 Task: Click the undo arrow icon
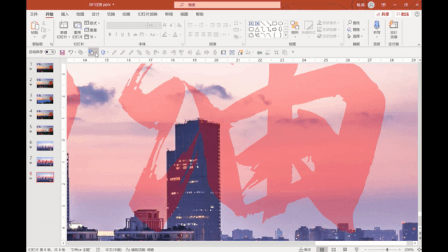pos(71,52)
